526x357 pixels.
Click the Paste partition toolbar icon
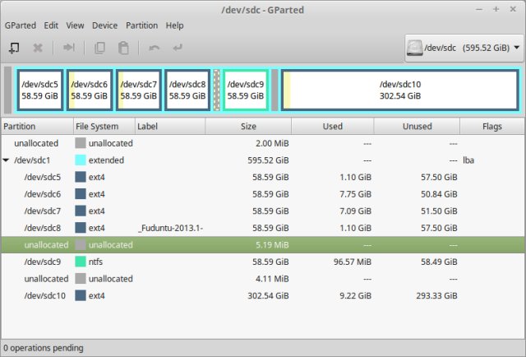(x=123, y=48)
